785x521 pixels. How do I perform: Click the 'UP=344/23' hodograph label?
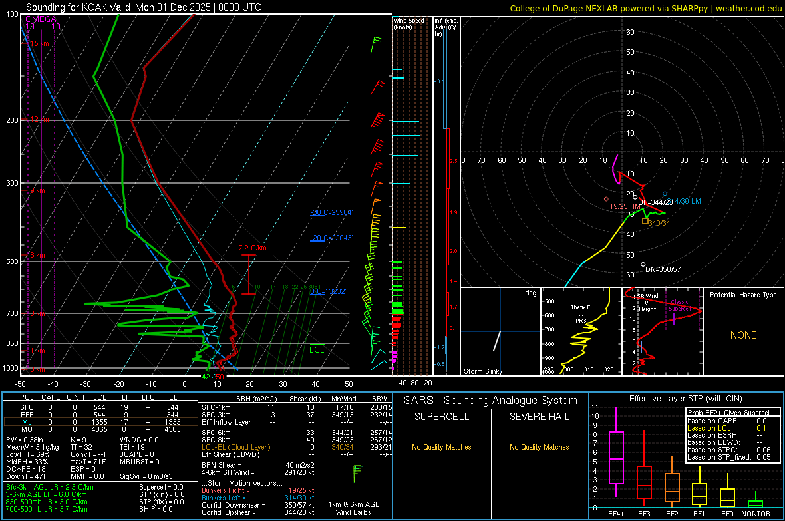[655, 202]
